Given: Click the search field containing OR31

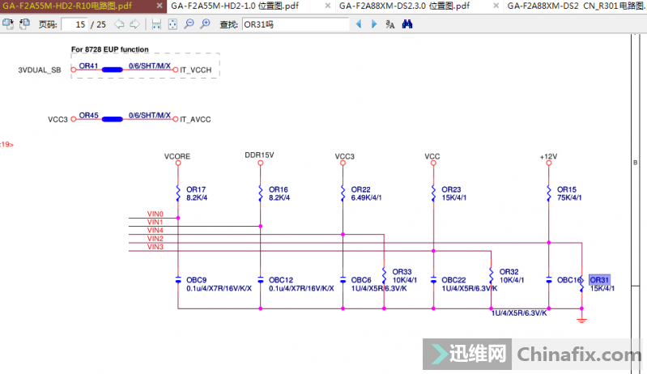Looking at the screenshot, I should tap(296, 25).
